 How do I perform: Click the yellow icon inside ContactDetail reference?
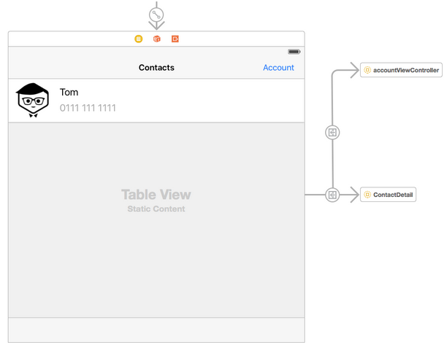(367, 195)
